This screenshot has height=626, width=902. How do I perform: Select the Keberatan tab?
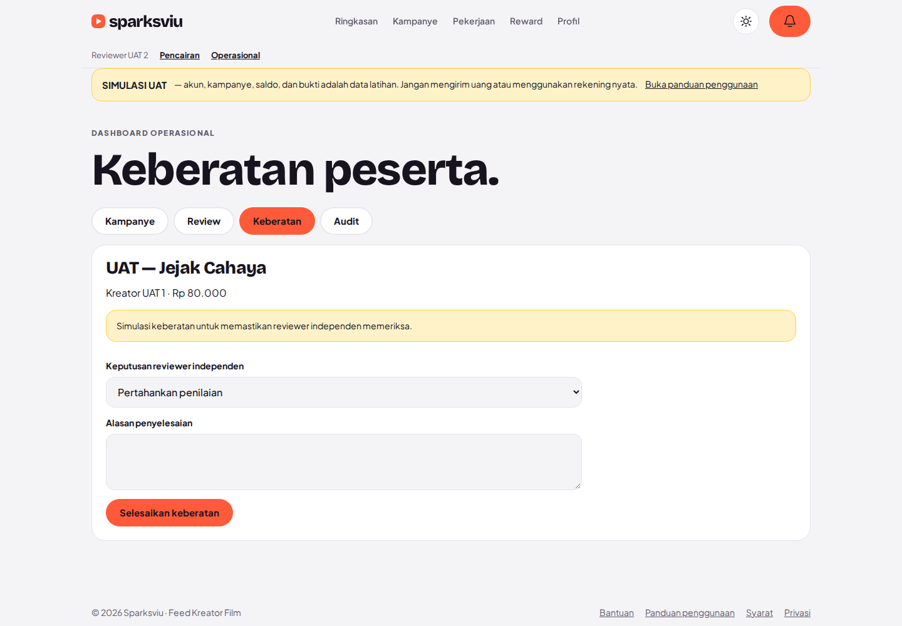277,221
